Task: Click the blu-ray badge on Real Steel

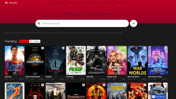Action: (x=102, y=48)
